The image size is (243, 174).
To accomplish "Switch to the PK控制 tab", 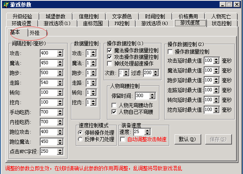I will [x=122, y=23].
